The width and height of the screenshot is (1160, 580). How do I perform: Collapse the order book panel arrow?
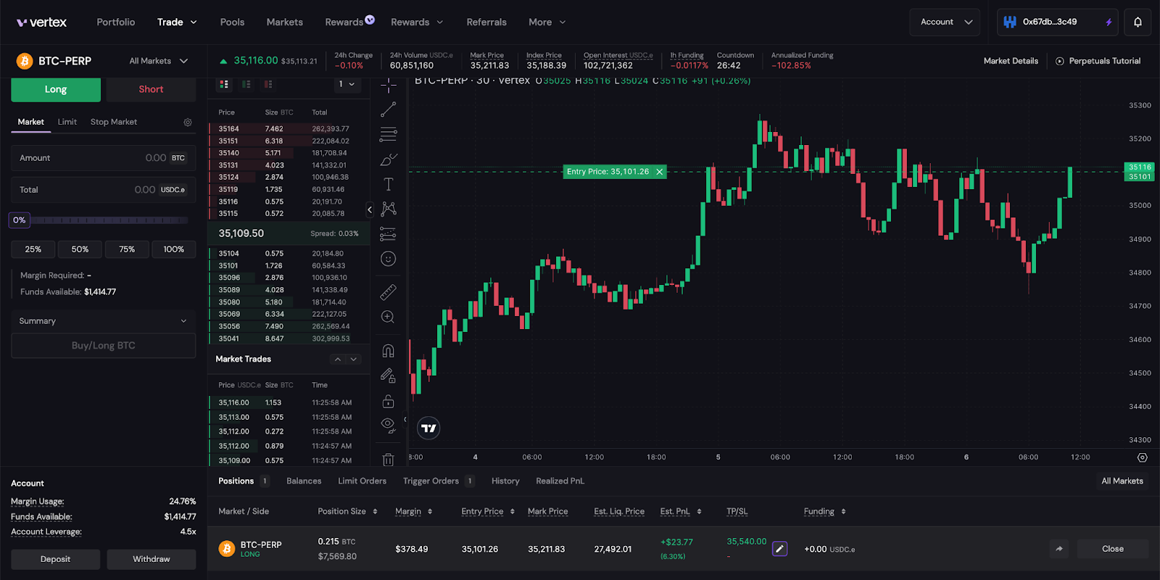tap(370, 210)
